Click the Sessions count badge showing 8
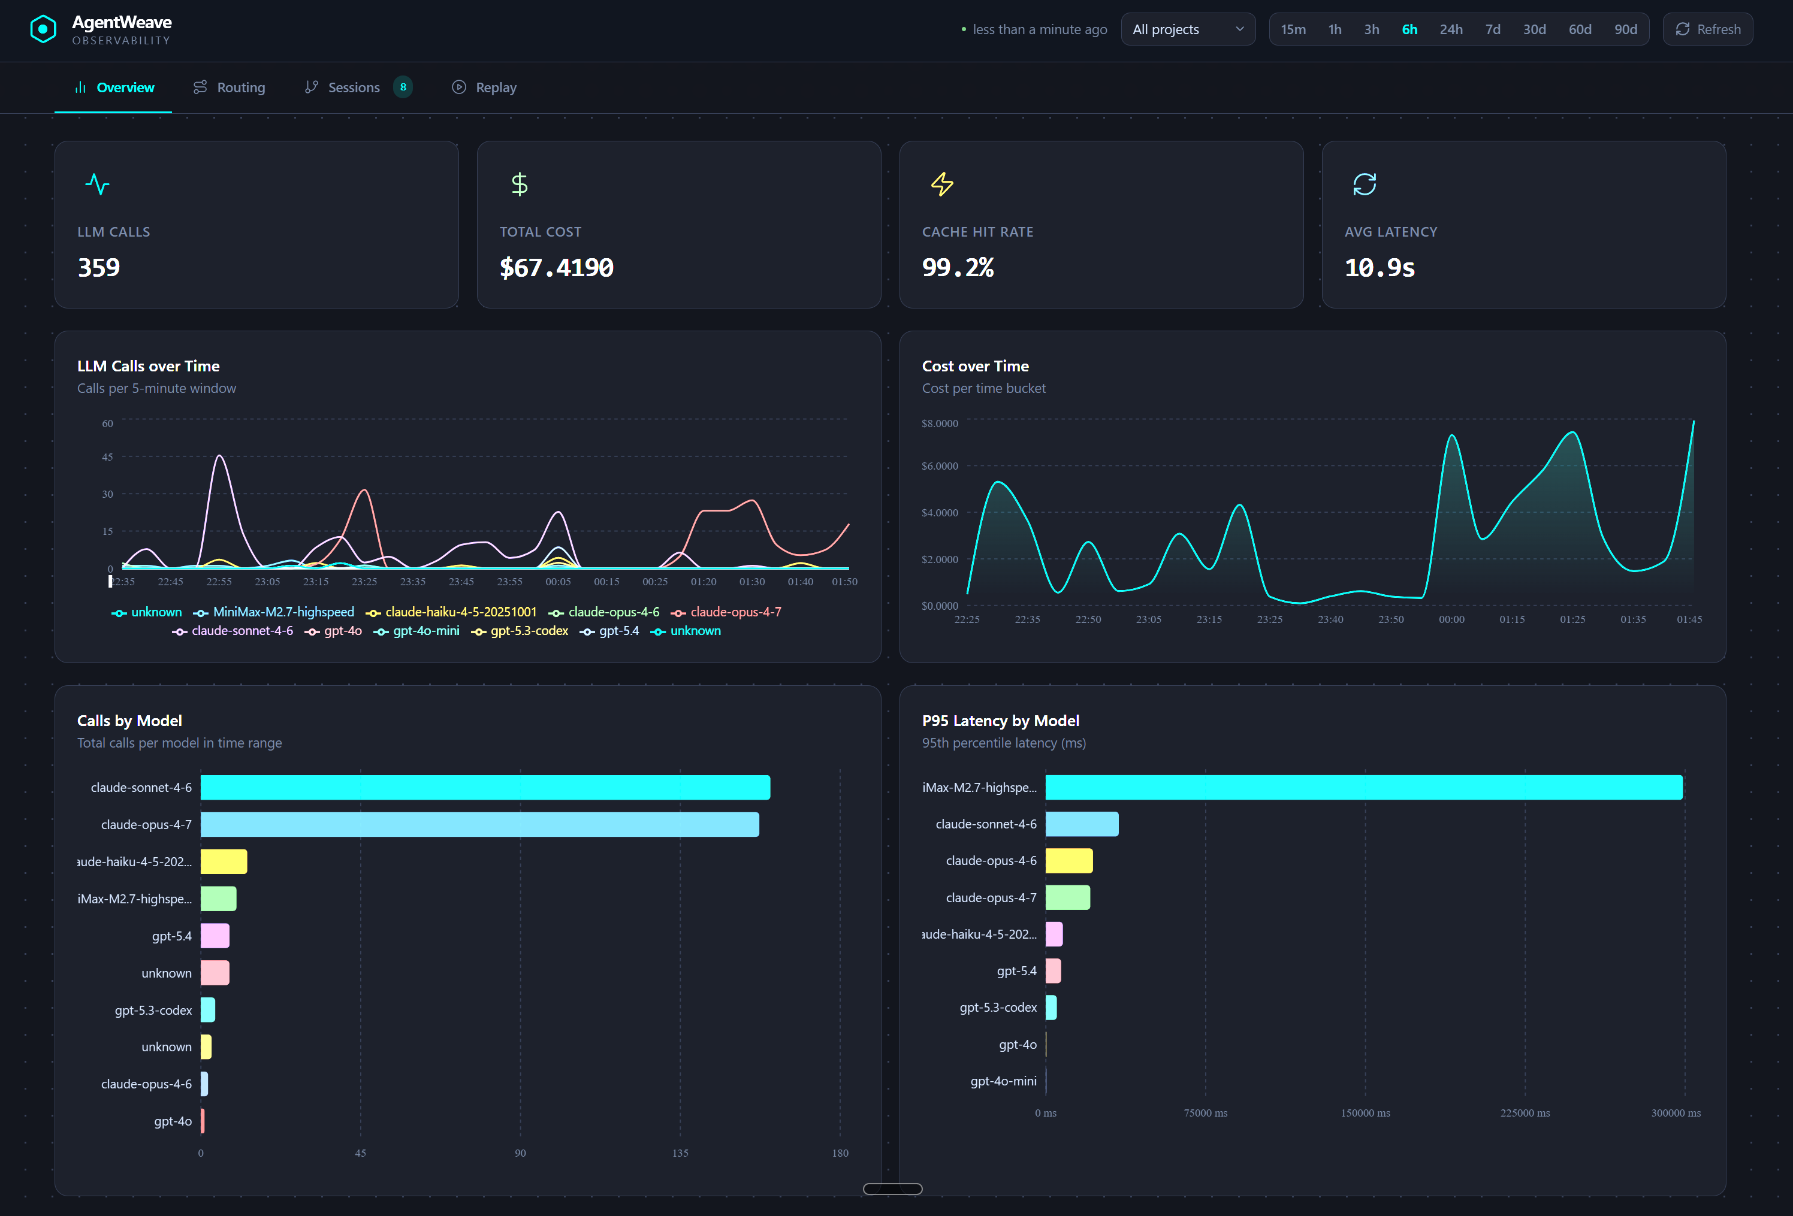The width and height of the screenshot is (1793, 1216). pos(403,87)
